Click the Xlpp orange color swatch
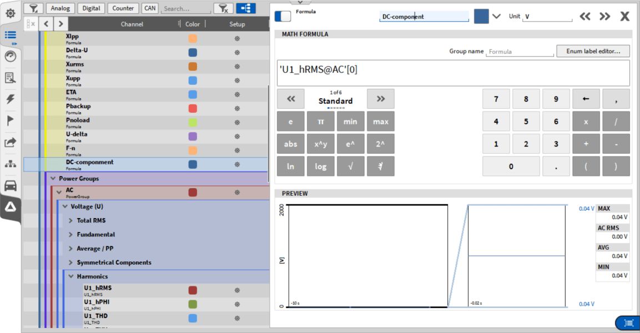 (193, 39)
